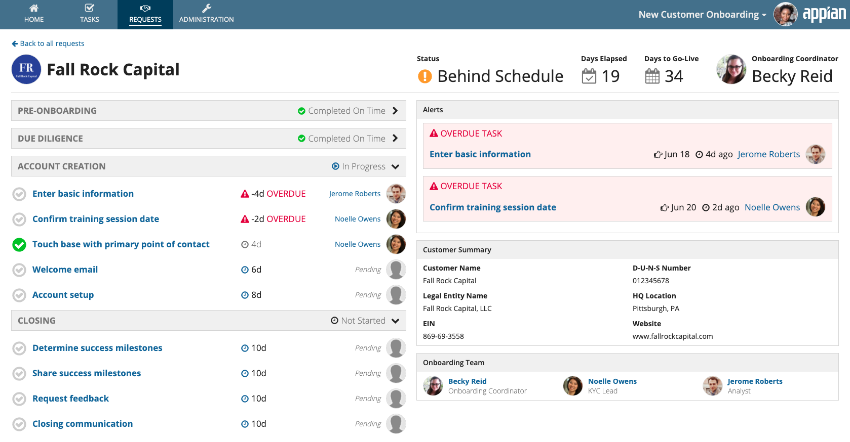The height and width of the screenshot is (442, 850).
Task: Open the Share success milestones task
Action: (87, 373)
